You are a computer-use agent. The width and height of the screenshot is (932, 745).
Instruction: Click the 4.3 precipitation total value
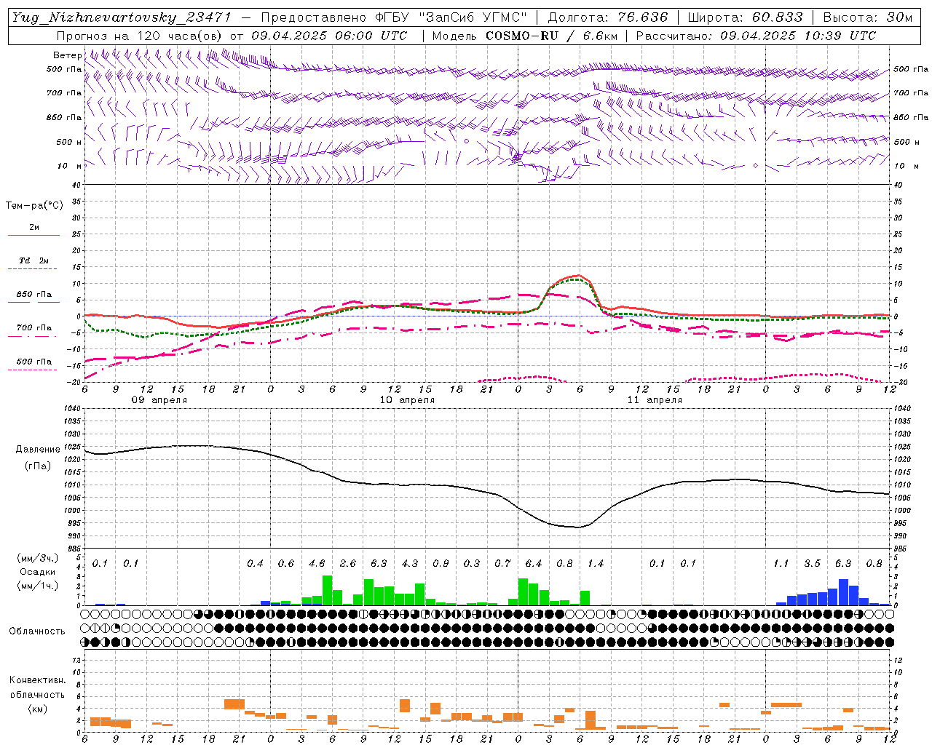tap(410, 564)
